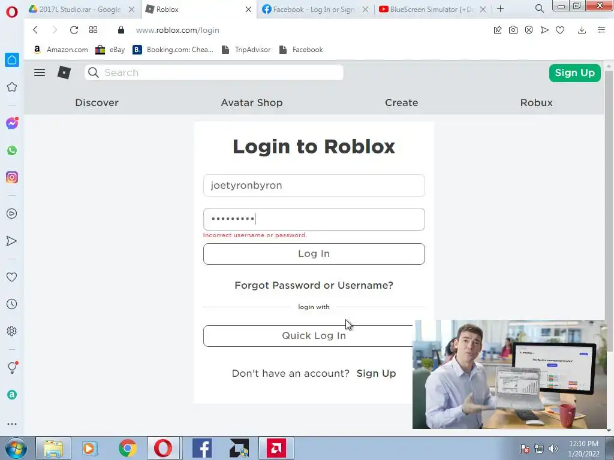Image resolution: width=614 pixels, height=460 pixels.
Task: Open the Create navigation item
Action: (401, 102)
